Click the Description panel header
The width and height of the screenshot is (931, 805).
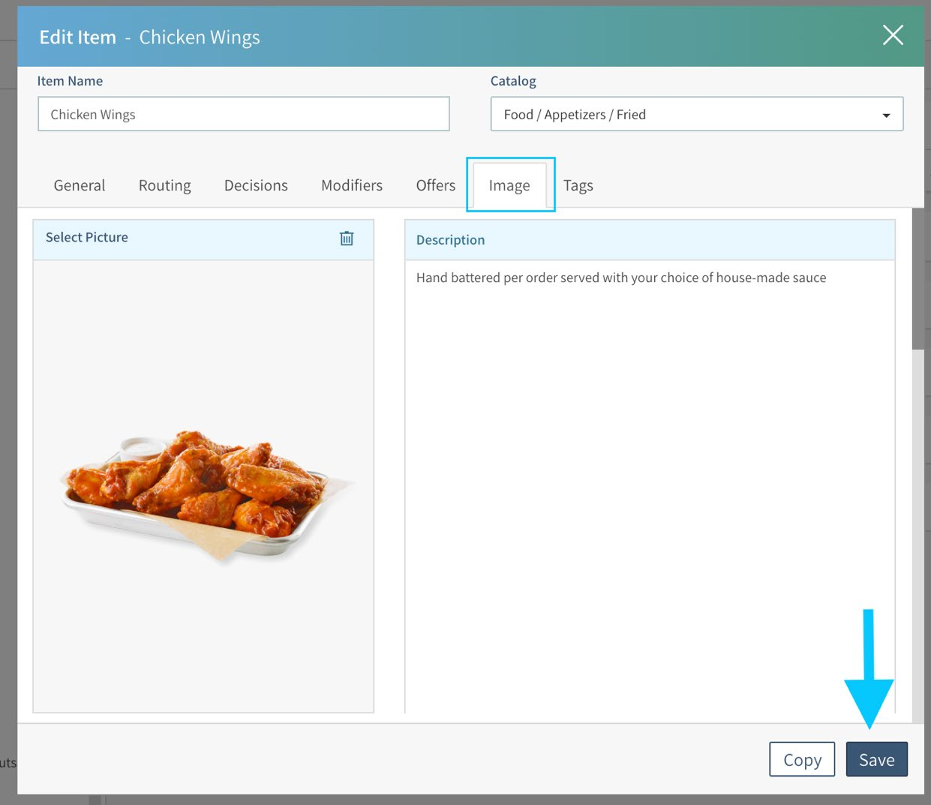[650, 240]
